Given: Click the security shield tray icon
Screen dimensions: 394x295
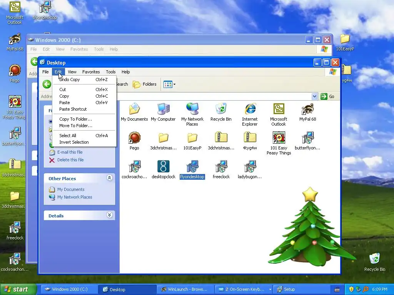Looking at the screenshot, I should [351, 290].
